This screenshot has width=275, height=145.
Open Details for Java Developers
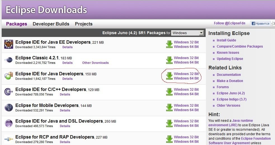coord(67,79)
